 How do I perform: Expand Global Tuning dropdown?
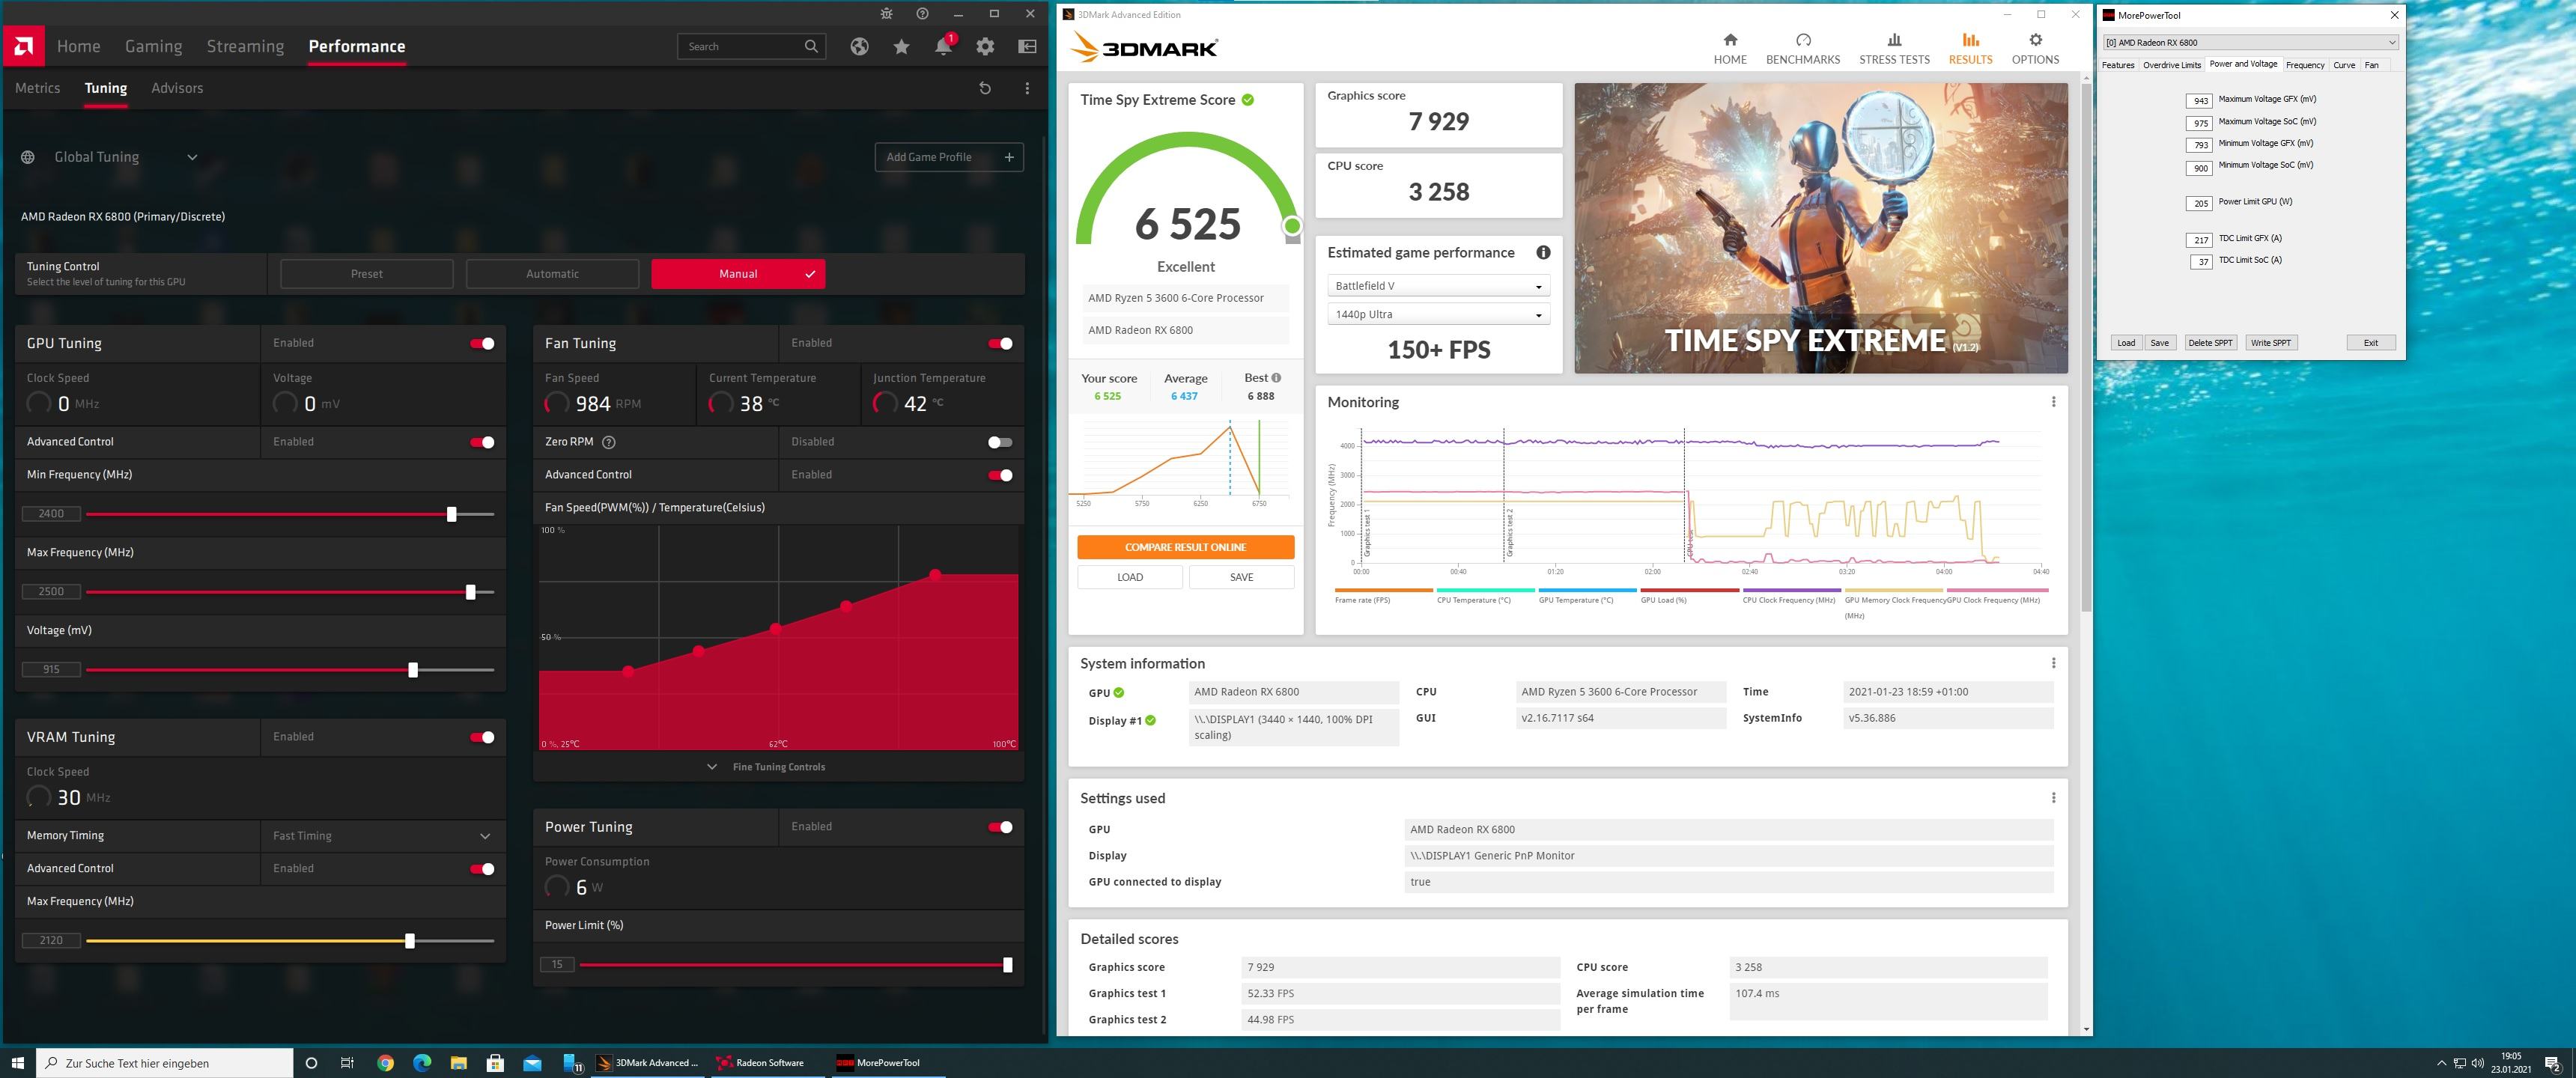pos(192,157)
